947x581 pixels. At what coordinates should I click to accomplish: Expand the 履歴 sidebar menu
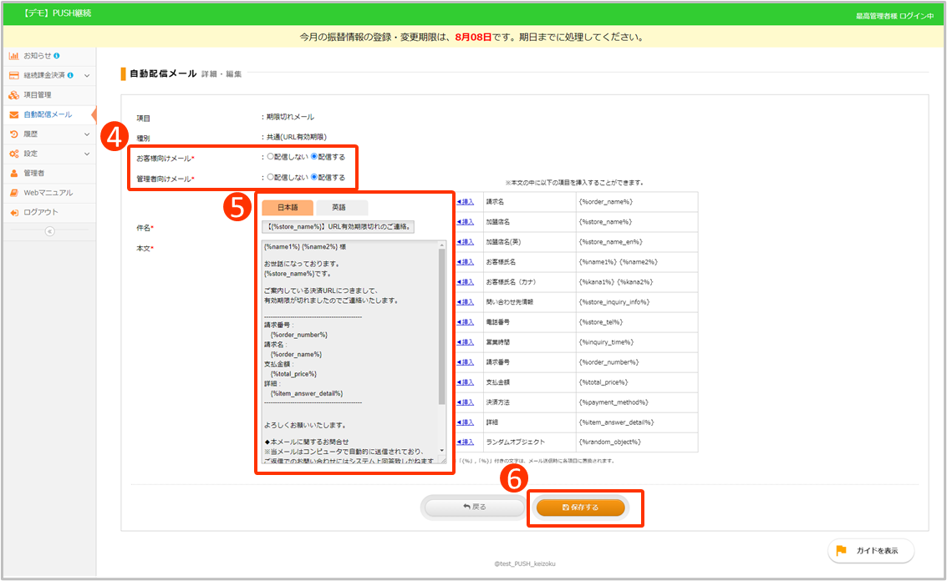[x=87, y=134]
